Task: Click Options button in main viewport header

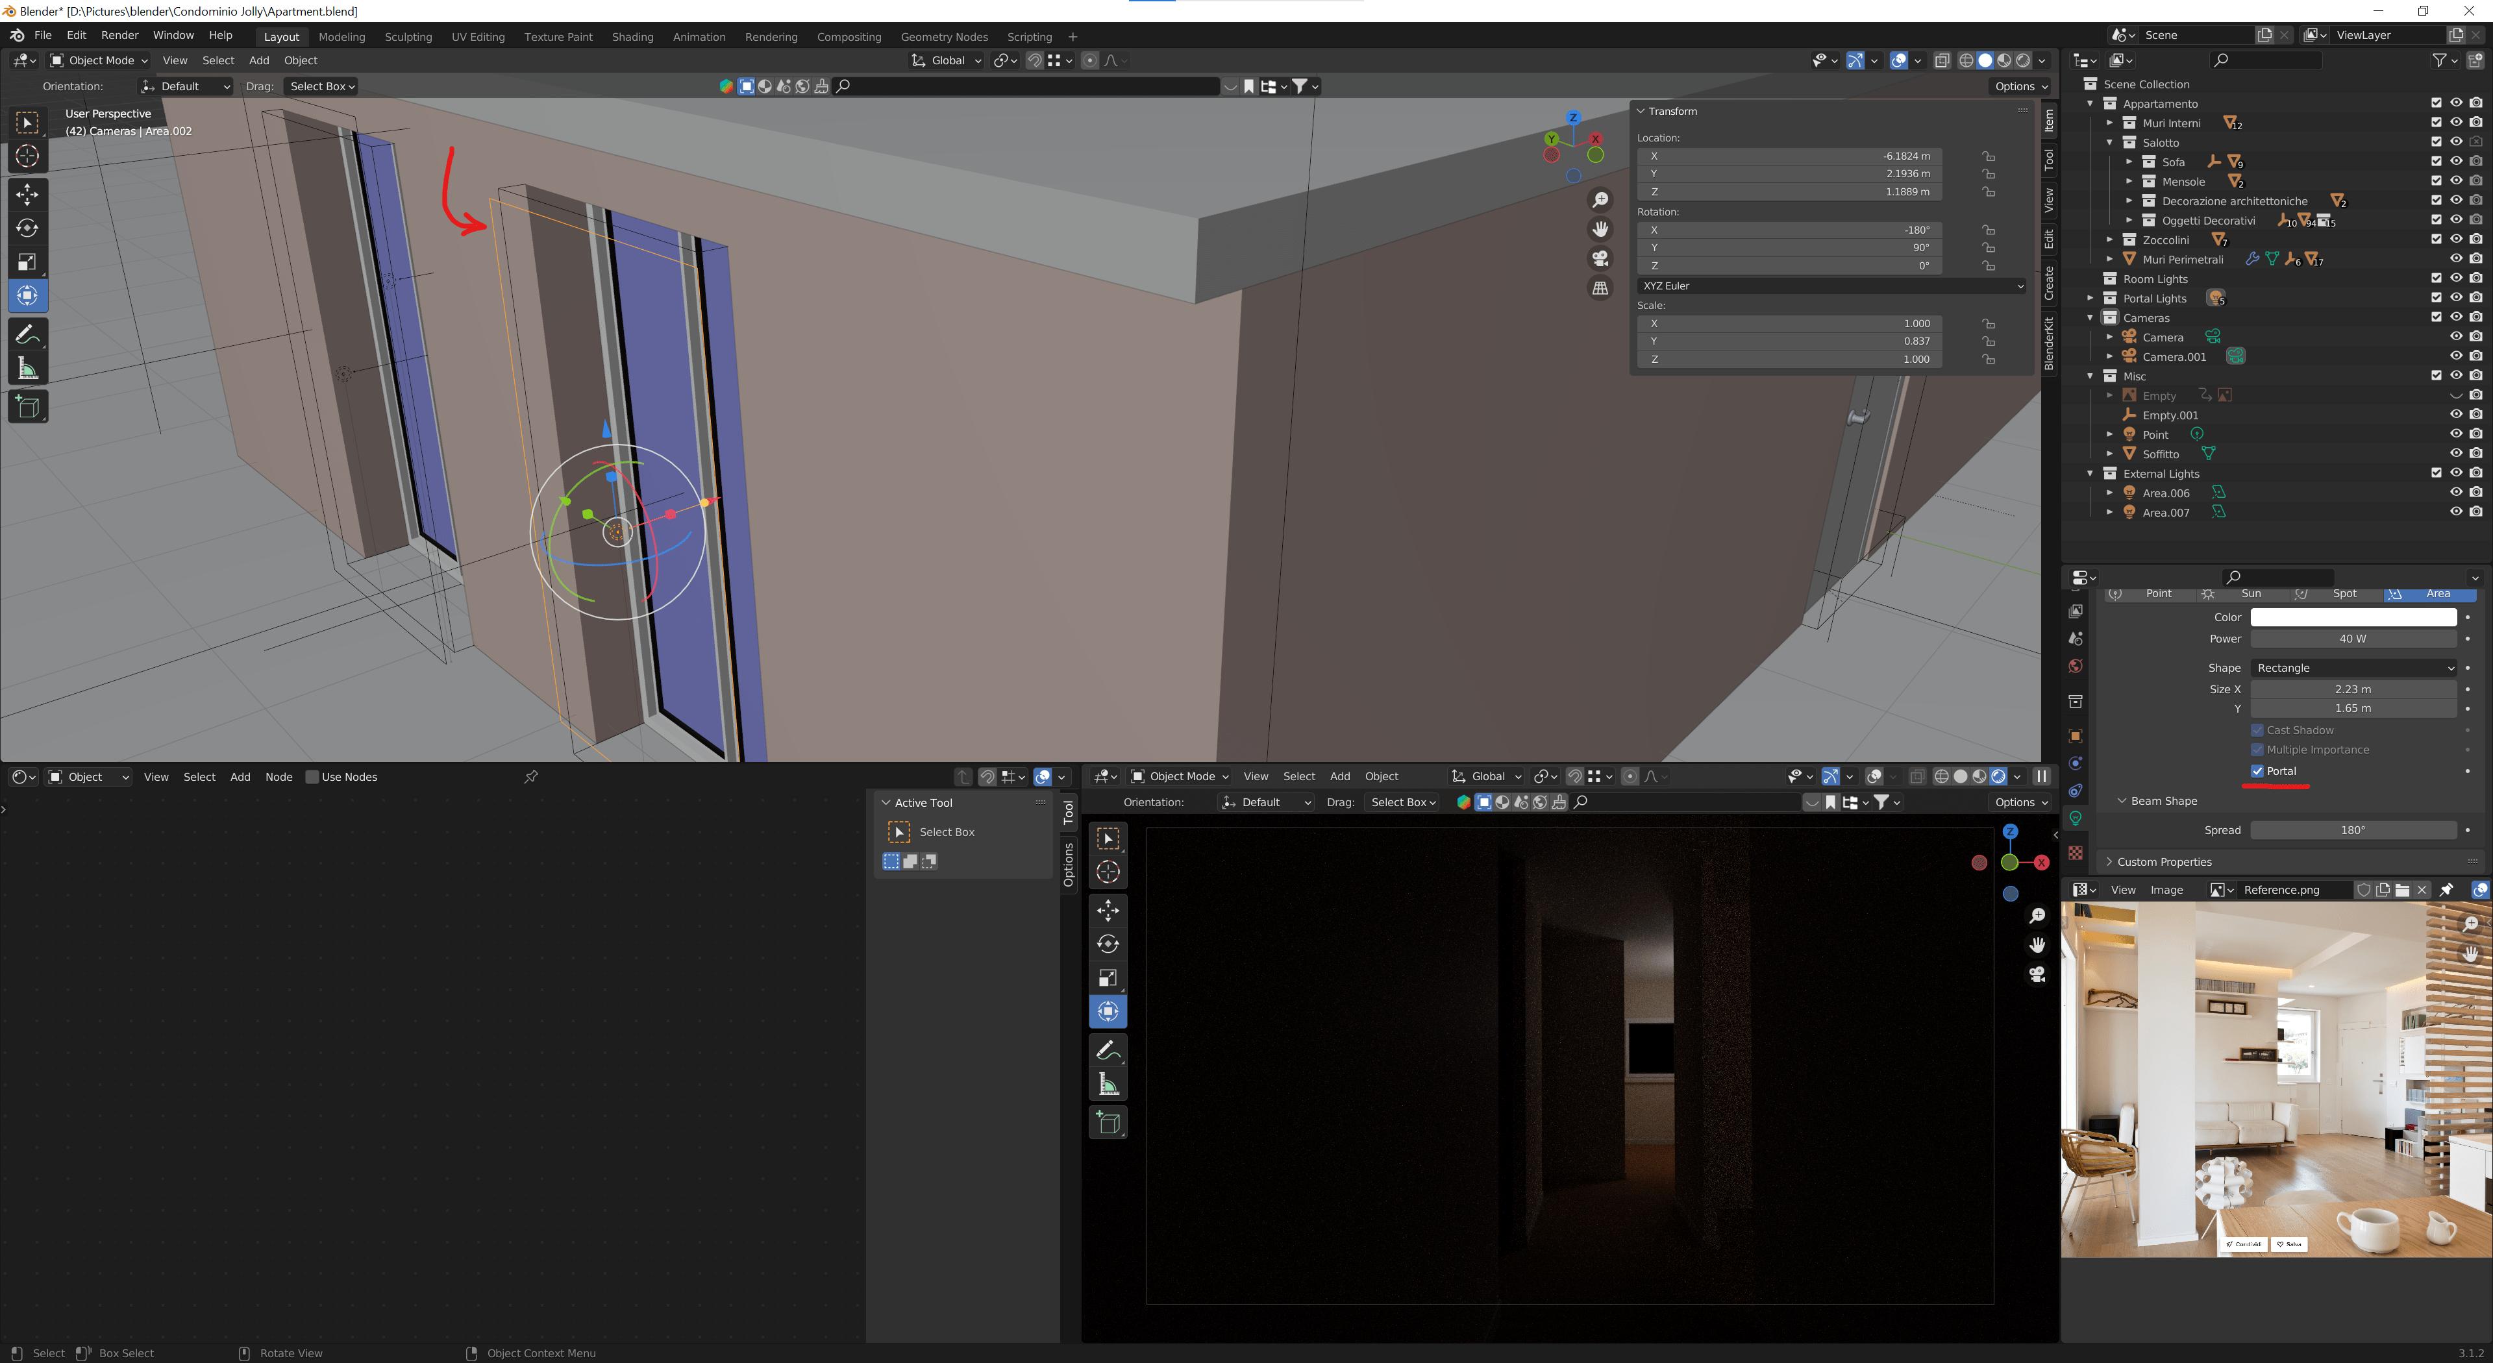Action: [2021, 86]
